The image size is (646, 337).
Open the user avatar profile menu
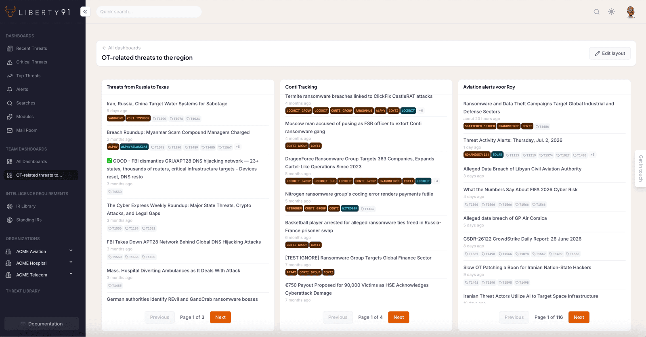point(631,12)
